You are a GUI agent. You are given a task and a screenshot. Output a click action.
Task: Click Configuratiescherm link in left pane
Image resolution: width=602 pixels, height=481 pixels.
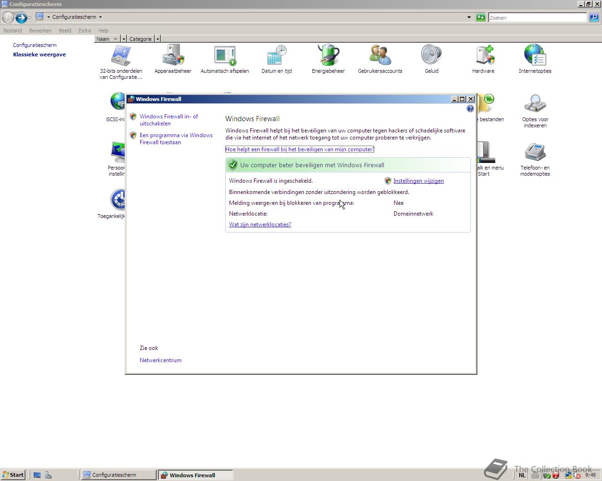pyautogui.click(x=35, y=45)
